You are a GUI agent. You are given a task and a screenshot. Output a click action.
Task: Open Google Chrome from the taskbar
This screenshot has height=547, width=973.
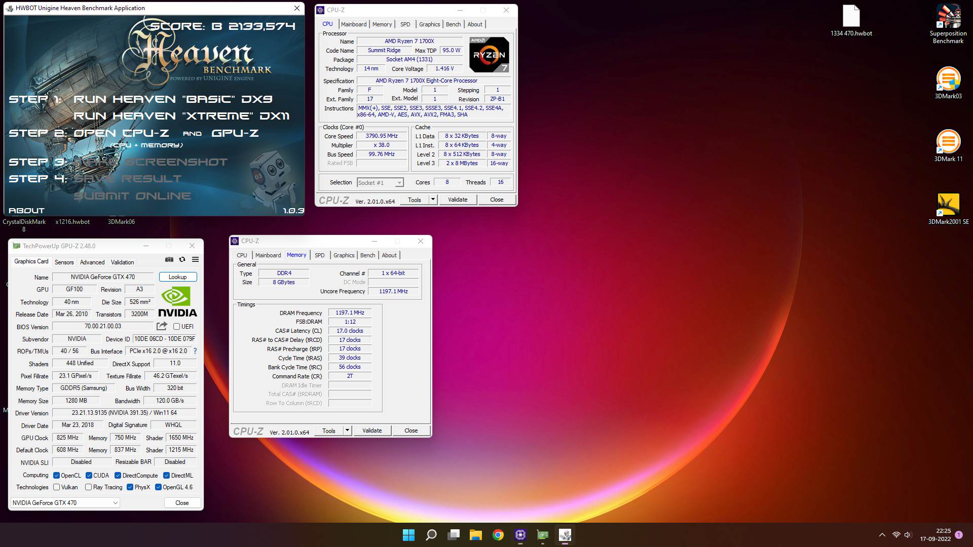point(498,535)
